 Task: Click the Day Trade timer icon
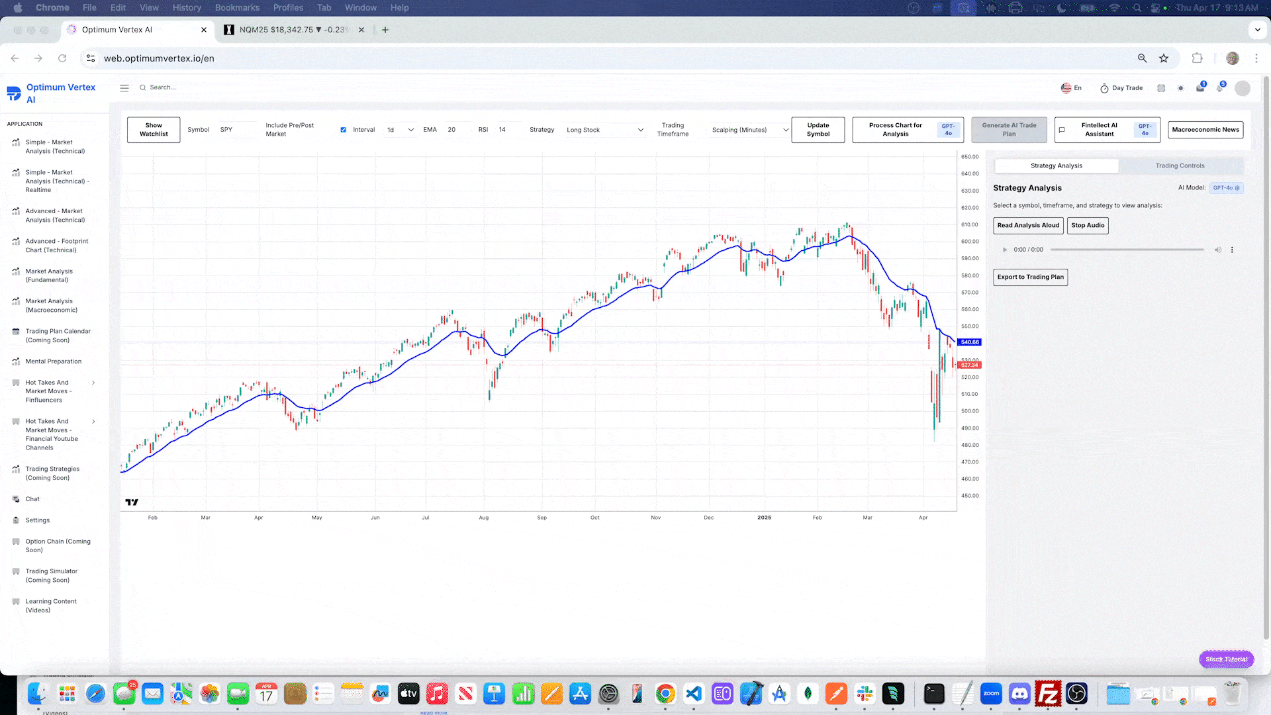coord(1104,88)
